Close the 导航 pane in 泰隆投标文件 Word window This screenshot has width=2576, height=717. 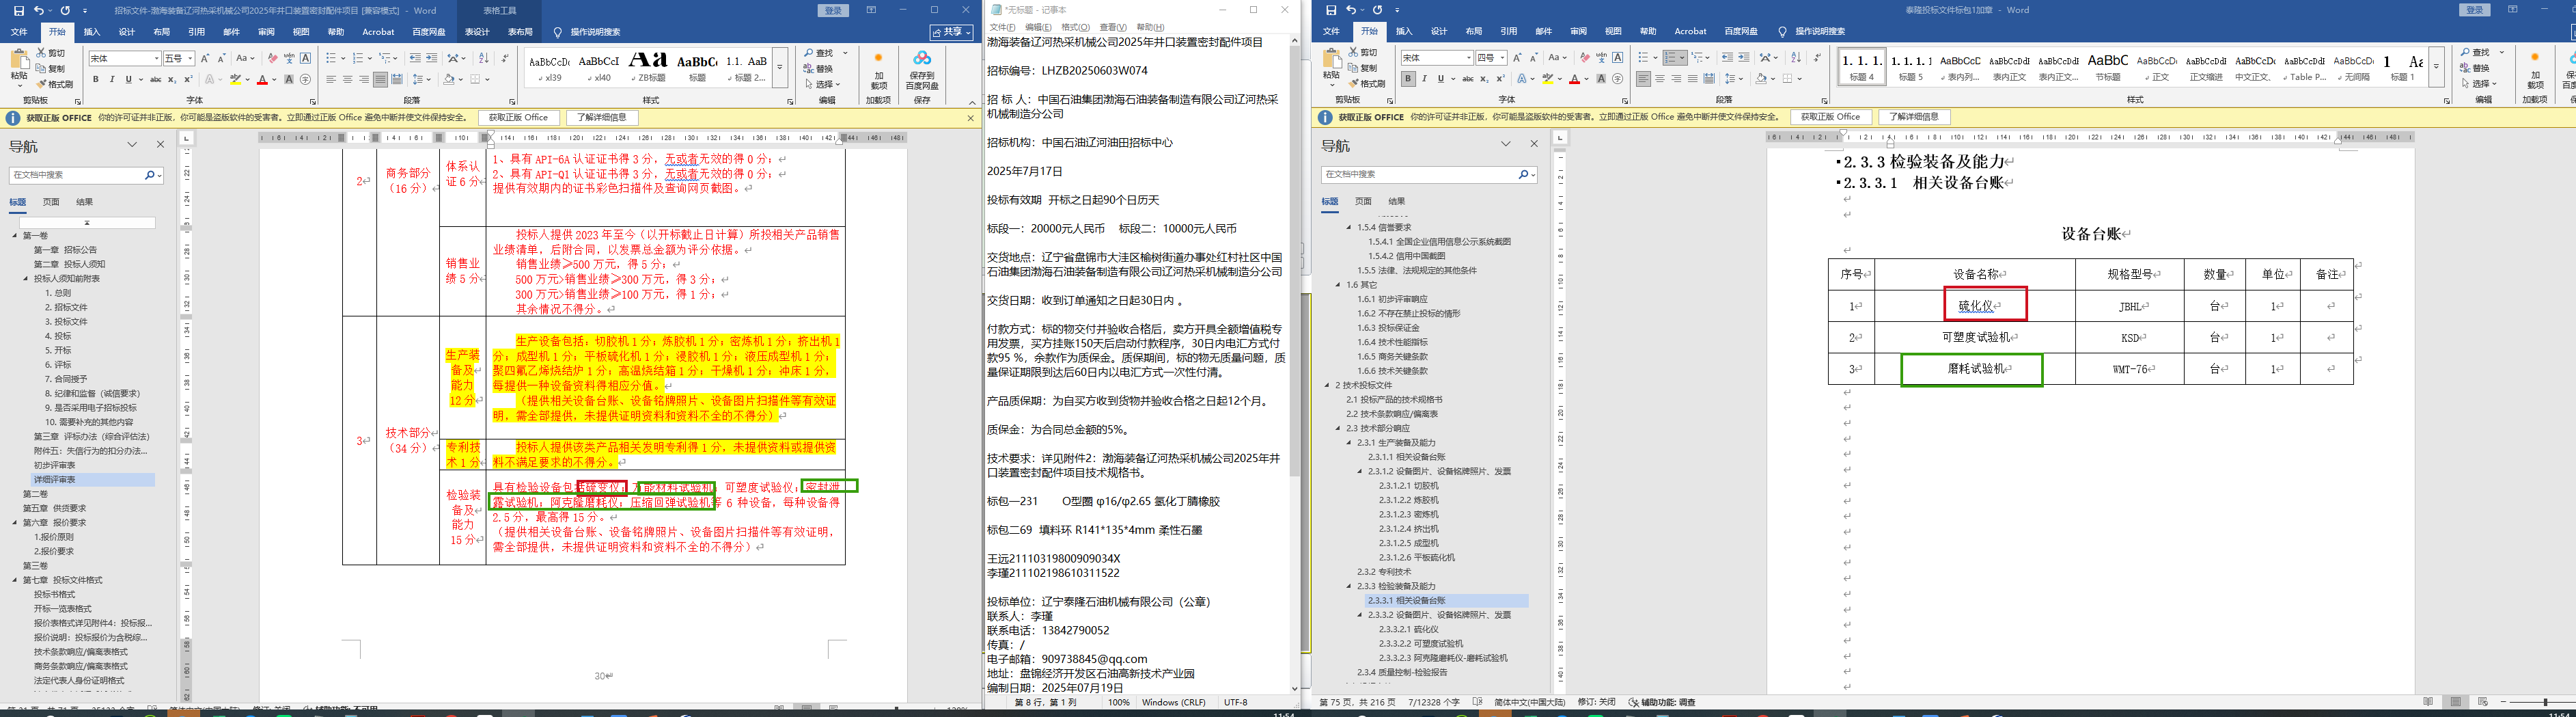[1534, 144]
